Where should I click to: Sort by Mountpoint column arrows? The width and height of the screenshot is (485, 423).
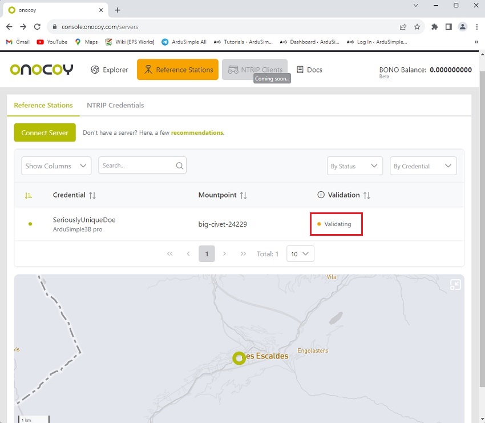coord(243,195)
